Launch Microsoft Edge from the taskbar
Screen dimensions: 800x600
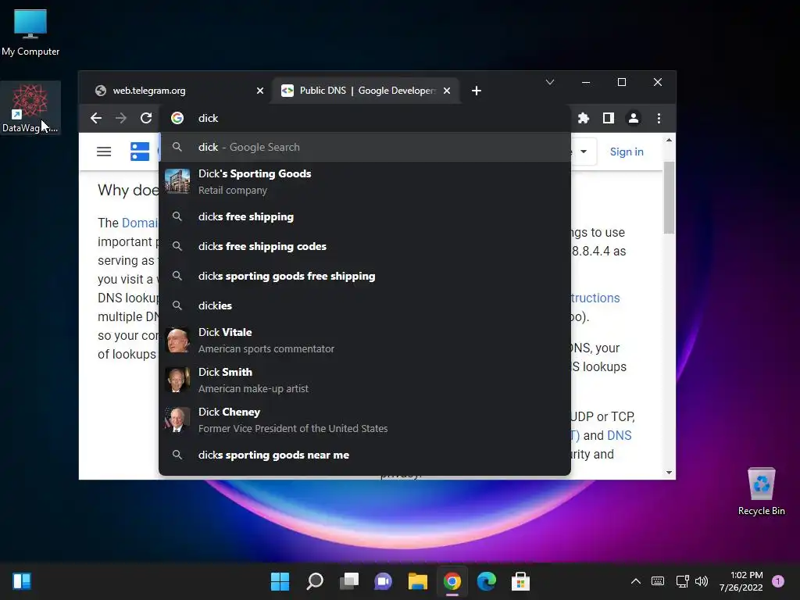coord(486,581)
